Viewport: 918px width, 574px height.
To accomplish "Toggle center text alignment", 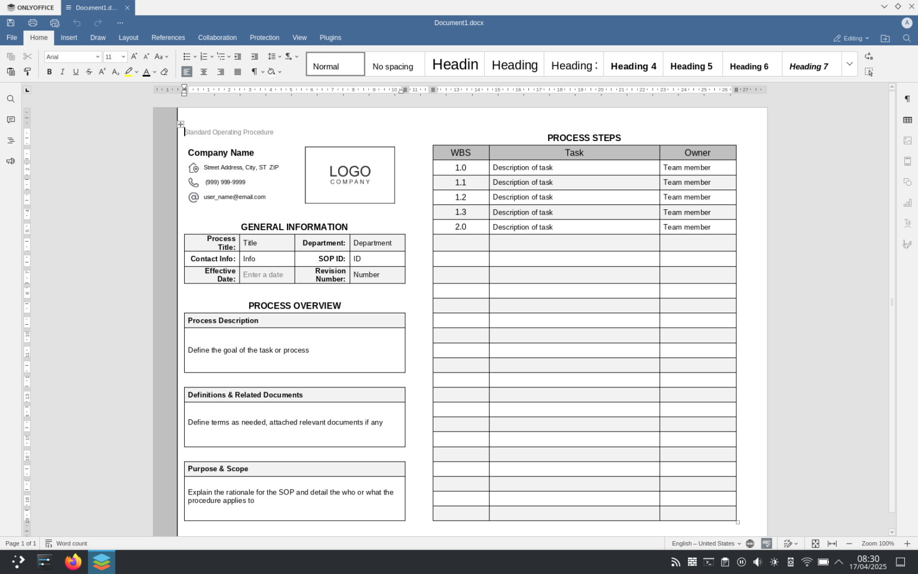I will 204,72.
